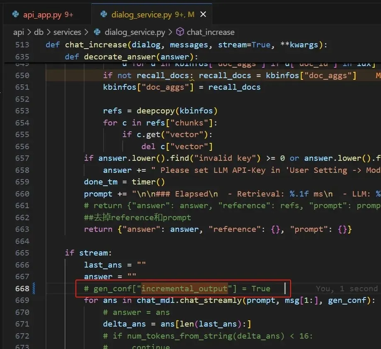Open the 'services' breadcrumb segment
The width and height of the screenshot is (381, 349).
[67, 32]
